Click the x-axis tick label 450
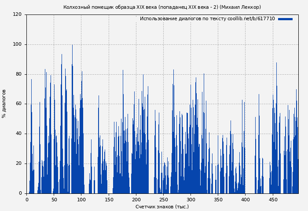This screenshot has height=211, width=308. point(272,200)
